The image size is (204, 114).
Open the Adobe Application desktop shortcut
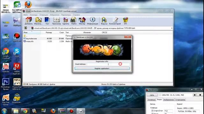17,69
